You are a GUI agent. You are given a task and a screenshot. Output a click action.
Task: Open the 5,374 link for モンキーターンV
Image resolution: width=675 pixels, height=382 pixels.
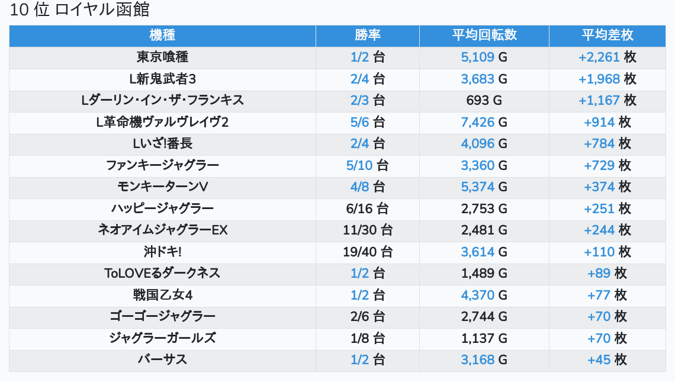[477, 187]
